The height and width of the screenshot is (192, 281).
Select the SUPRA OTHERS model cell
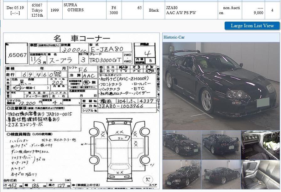tap(74, 8)
